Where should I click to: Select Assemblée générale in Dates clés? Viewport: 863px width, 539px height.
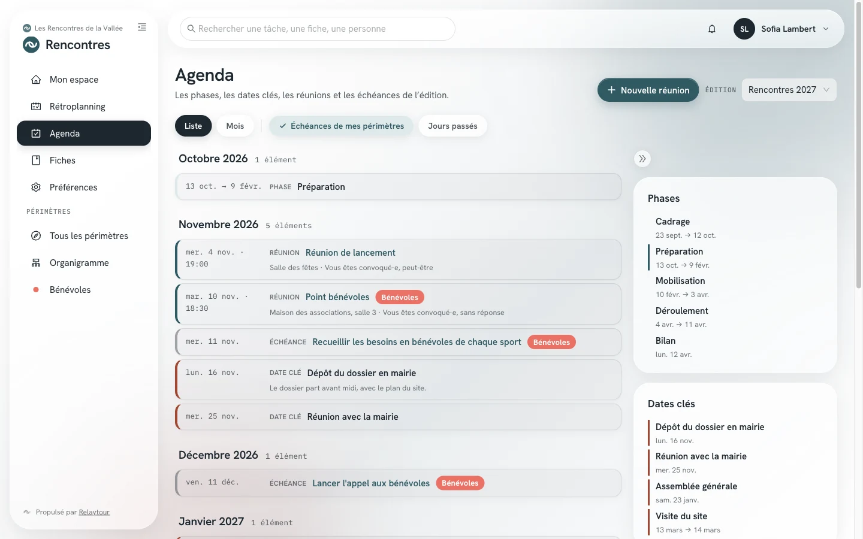[735, 492]
